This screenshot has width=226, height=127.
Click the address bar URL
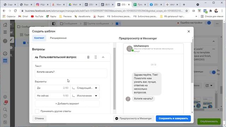[104, 11]
